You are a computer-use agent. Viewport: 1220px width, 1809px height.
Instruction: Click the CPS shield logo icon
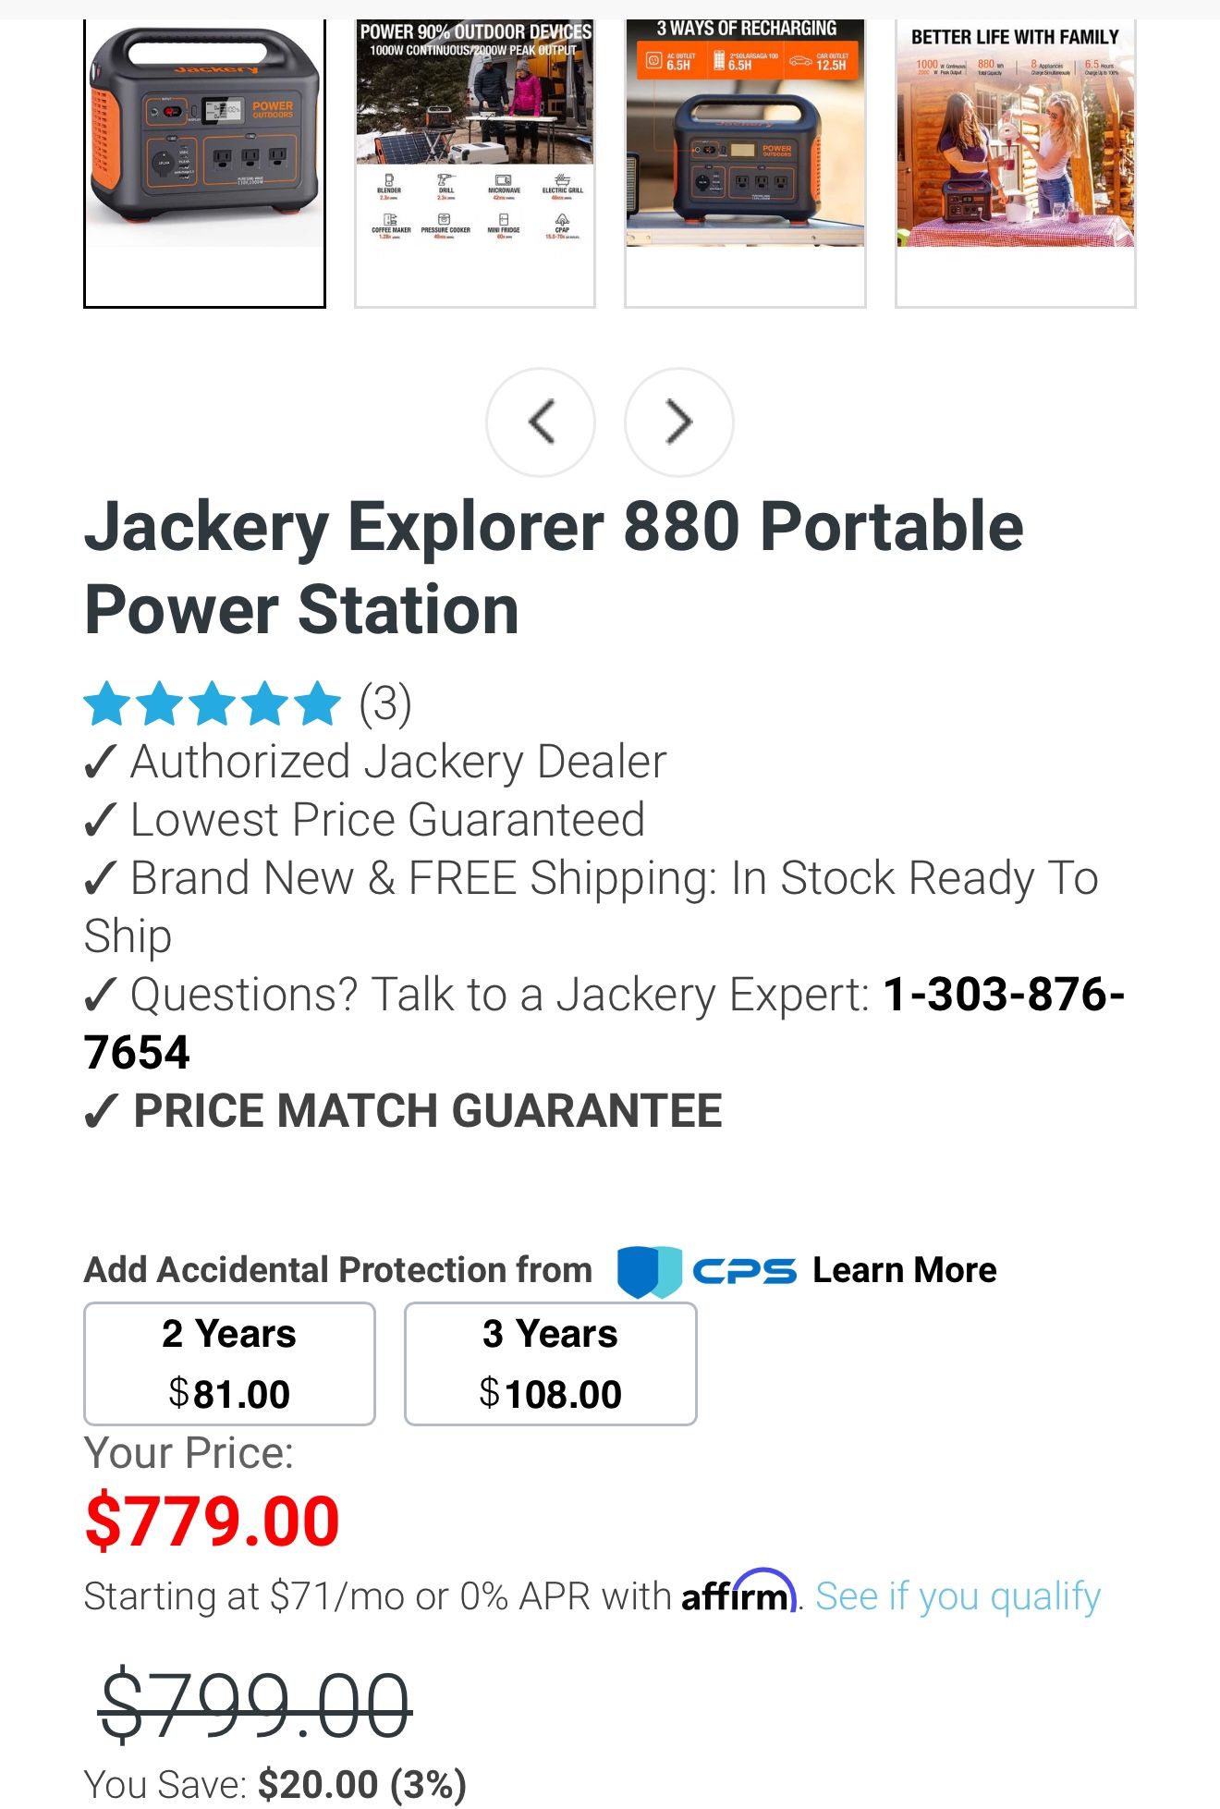tap(649, 1271)
